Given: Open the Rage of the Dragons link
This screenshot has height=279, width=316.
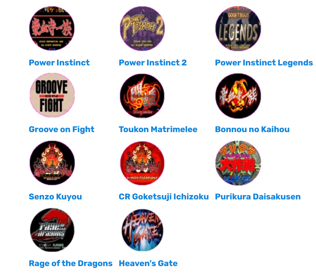Looking at the screenshot, I should tap(71, 264).
